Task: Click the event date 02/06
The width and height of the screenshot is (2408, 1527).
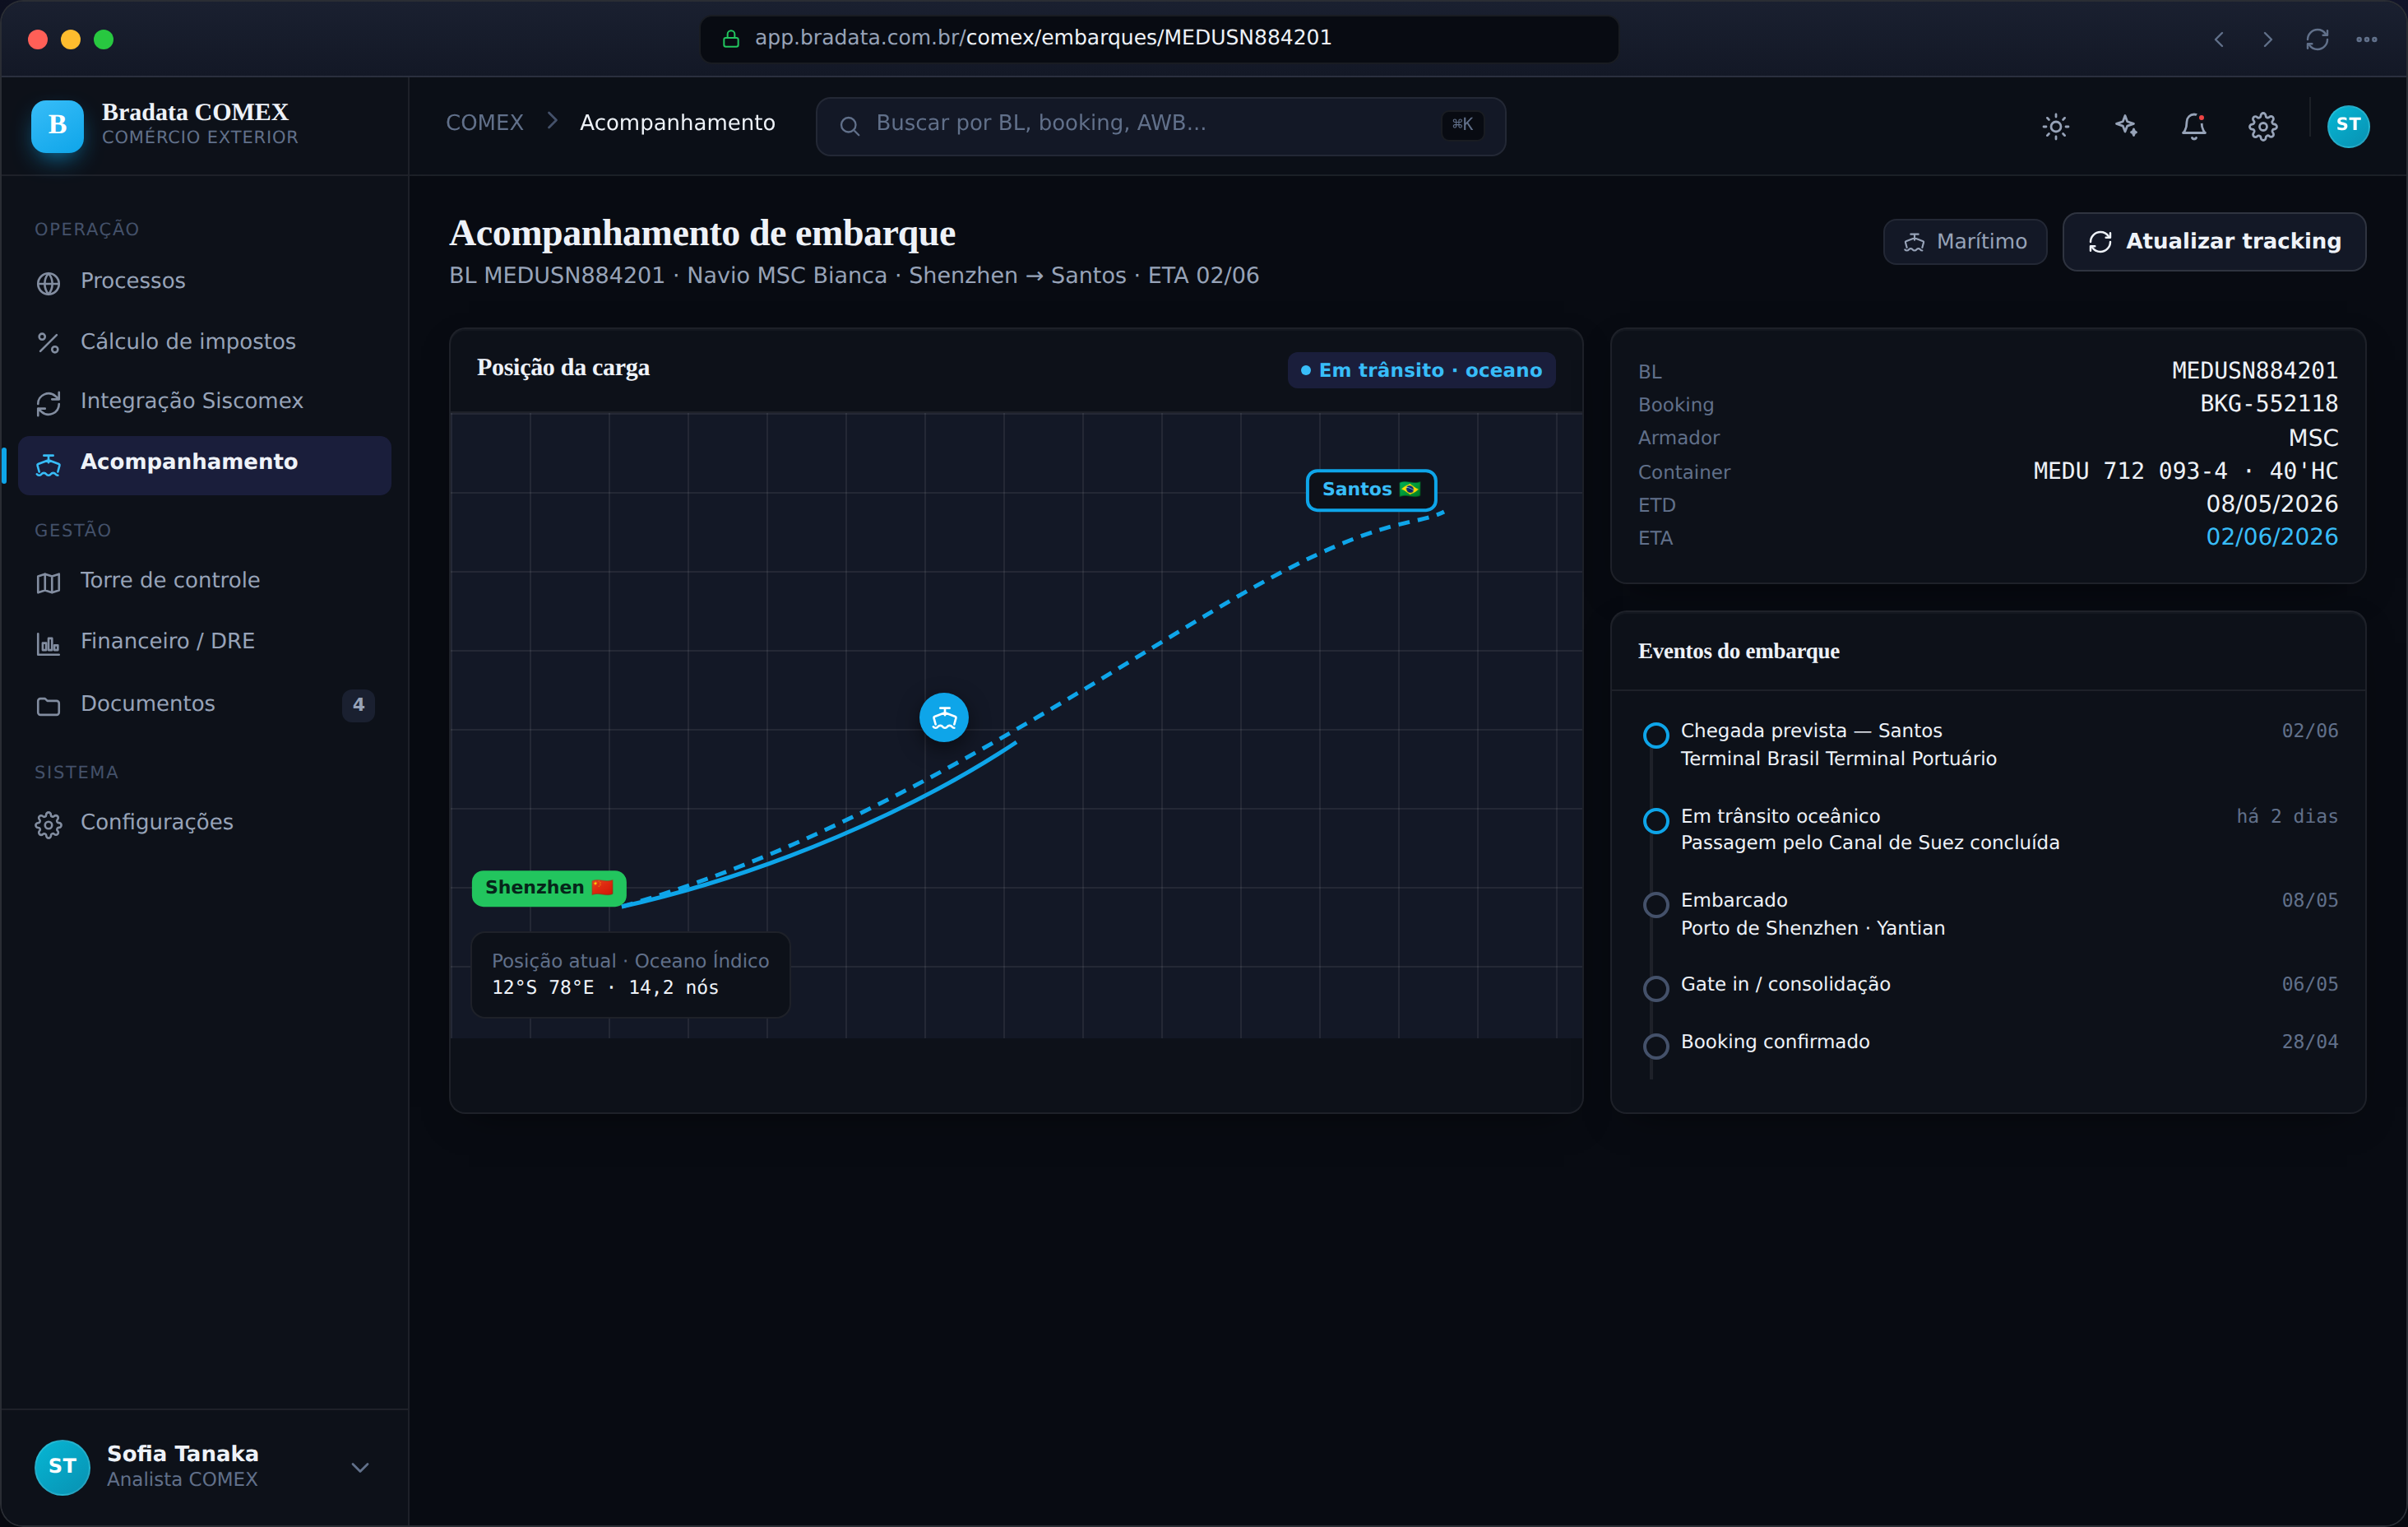Action: pyautogui.click(x=2309, y=731)
